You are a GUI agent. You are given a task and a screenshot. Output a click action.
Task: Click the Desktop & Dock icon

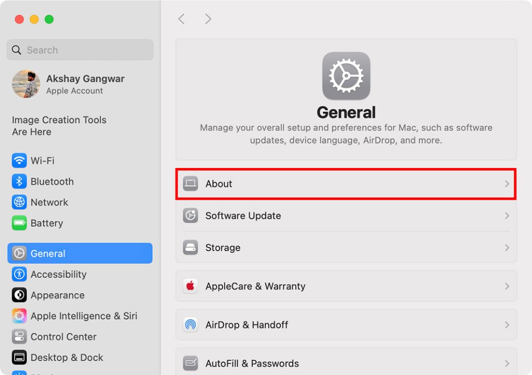[19, 357]
